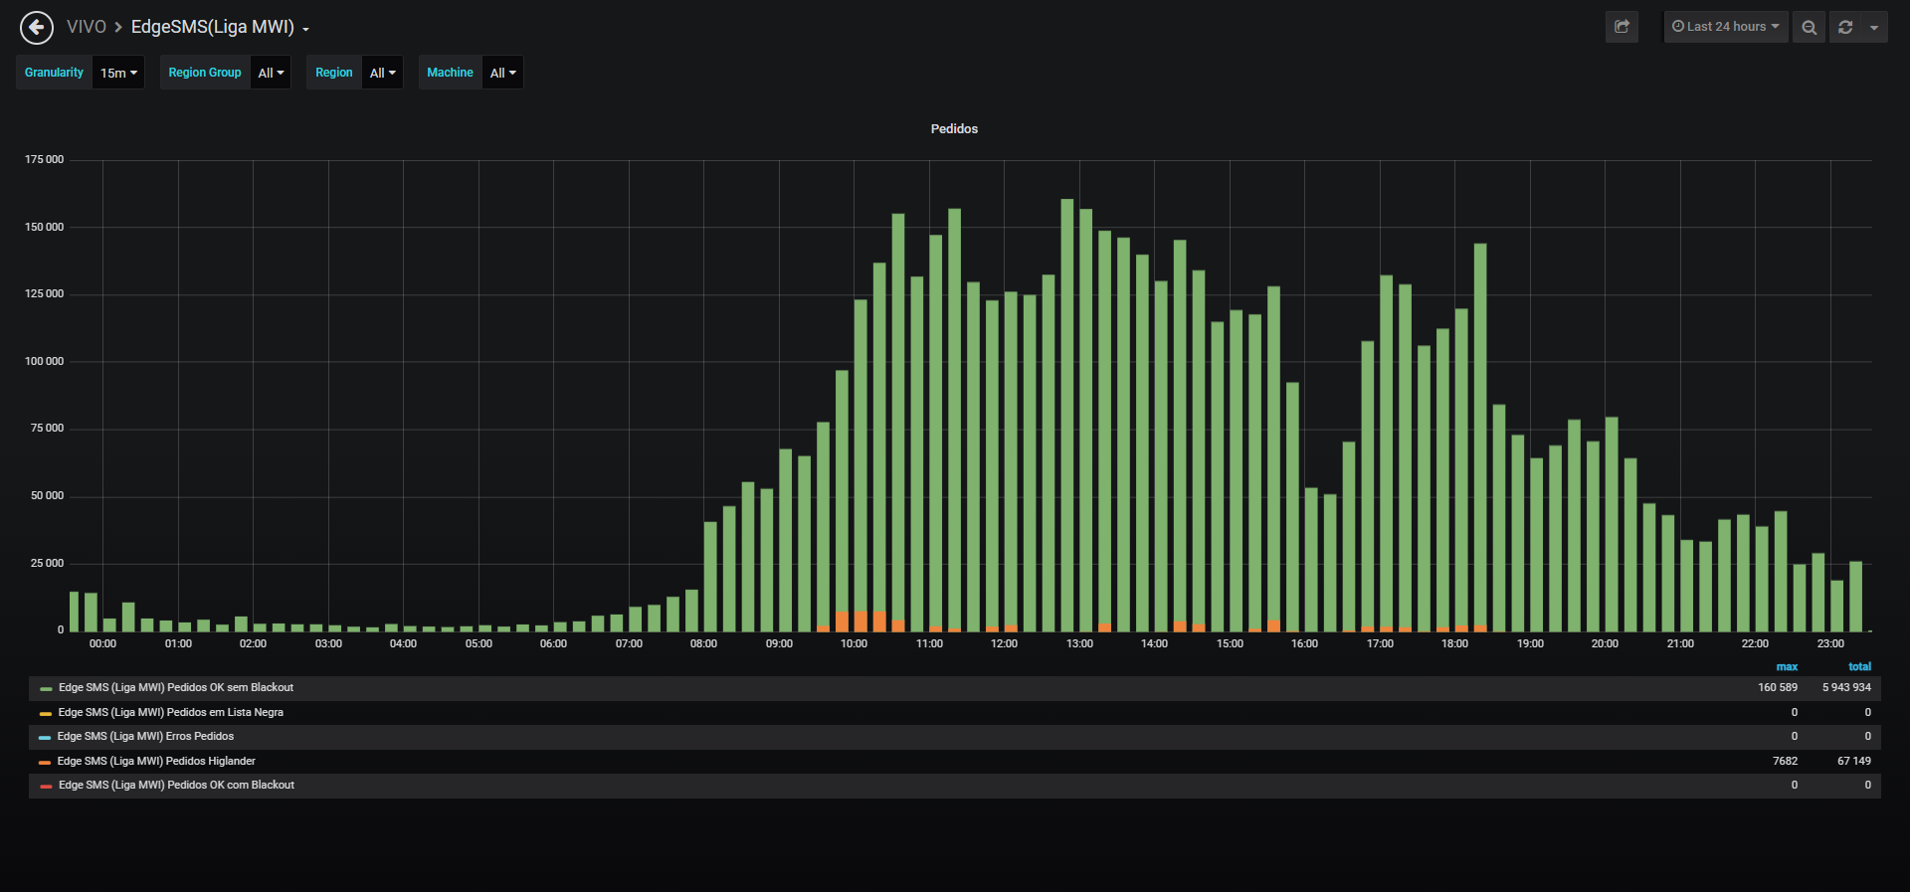
Task: Open the Last 24 hours time picker
Action: (x=1726, y=27)
